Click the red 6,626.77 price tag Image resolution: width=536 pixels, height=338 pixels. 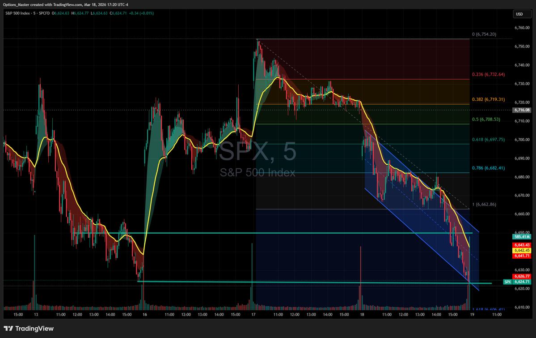coord(522,276)
